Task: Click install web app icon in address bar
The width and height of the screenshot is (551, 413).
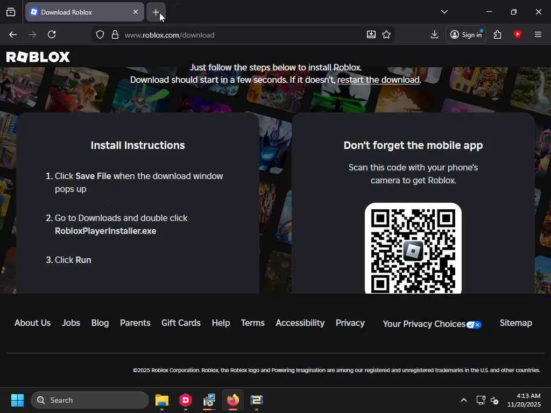Action: (371, 34)
